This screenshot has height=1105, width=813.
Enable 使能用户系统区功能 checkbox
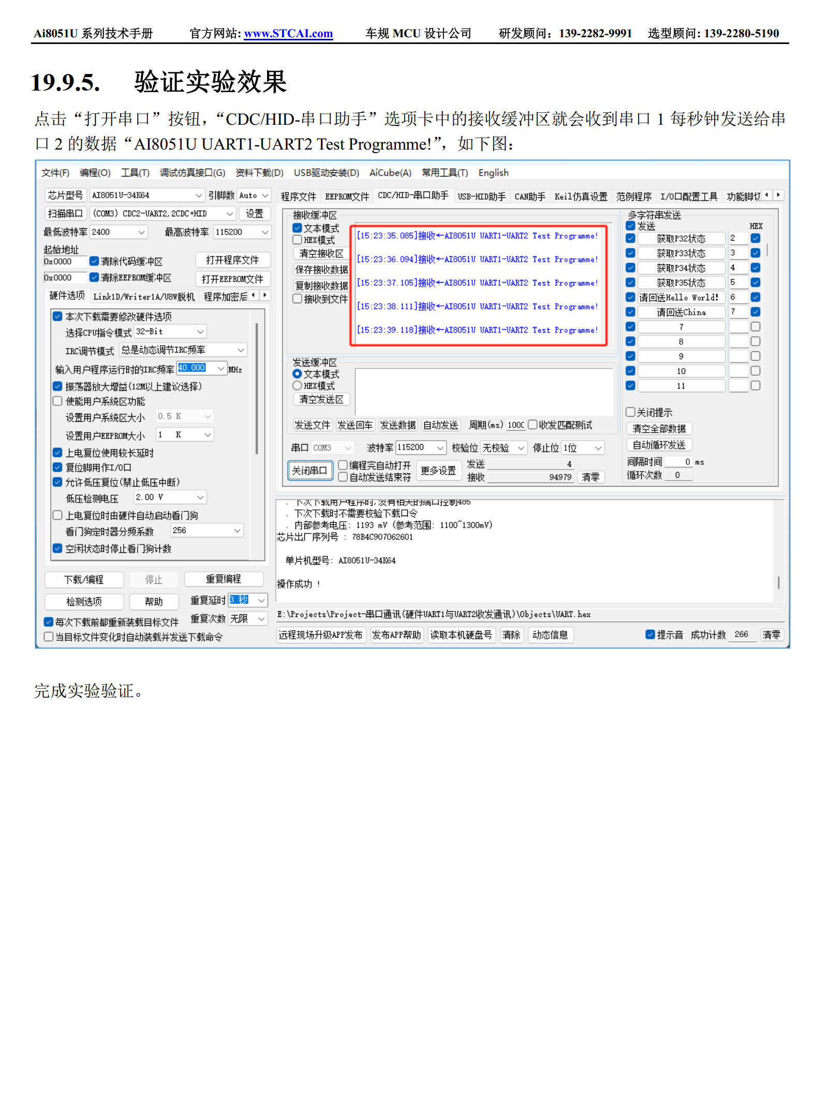57,401
